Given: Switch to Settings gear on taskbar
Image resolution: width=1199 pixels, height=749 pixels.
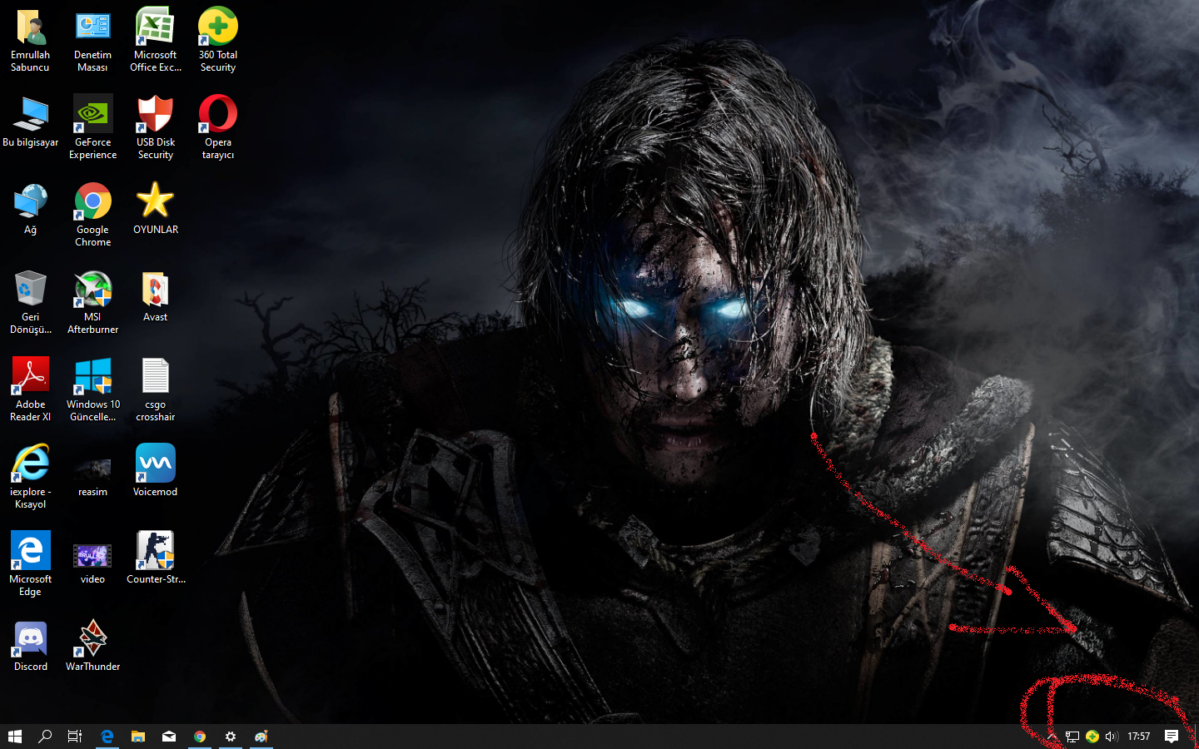Looking at the screenshot, I should tap(231, 737).
